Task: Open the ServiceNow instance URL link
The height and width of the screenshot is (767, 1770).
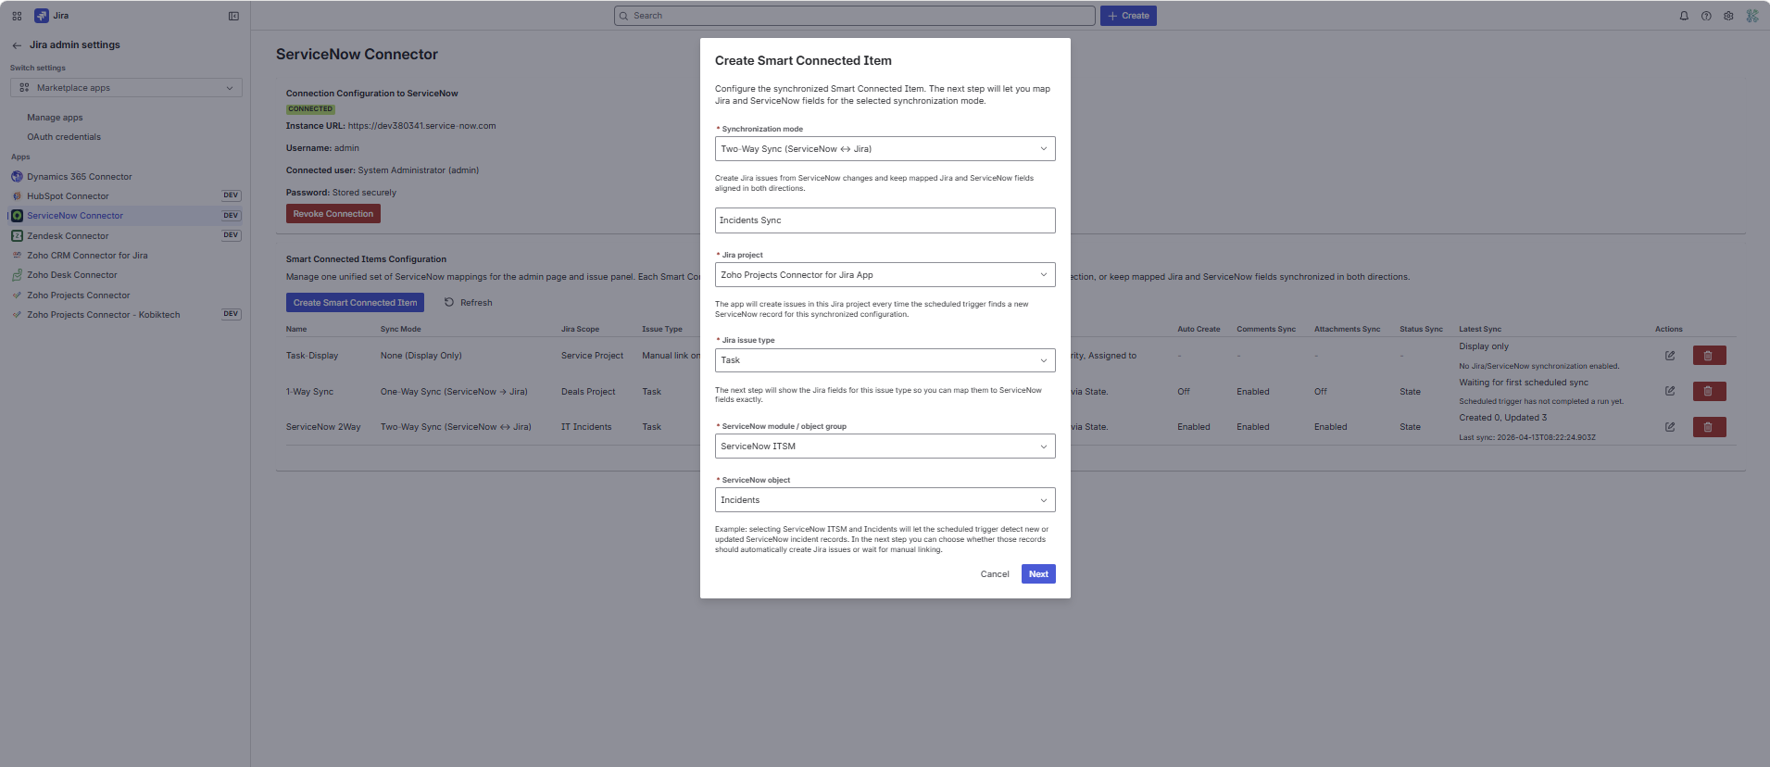Action: click(x=421, y=126)
